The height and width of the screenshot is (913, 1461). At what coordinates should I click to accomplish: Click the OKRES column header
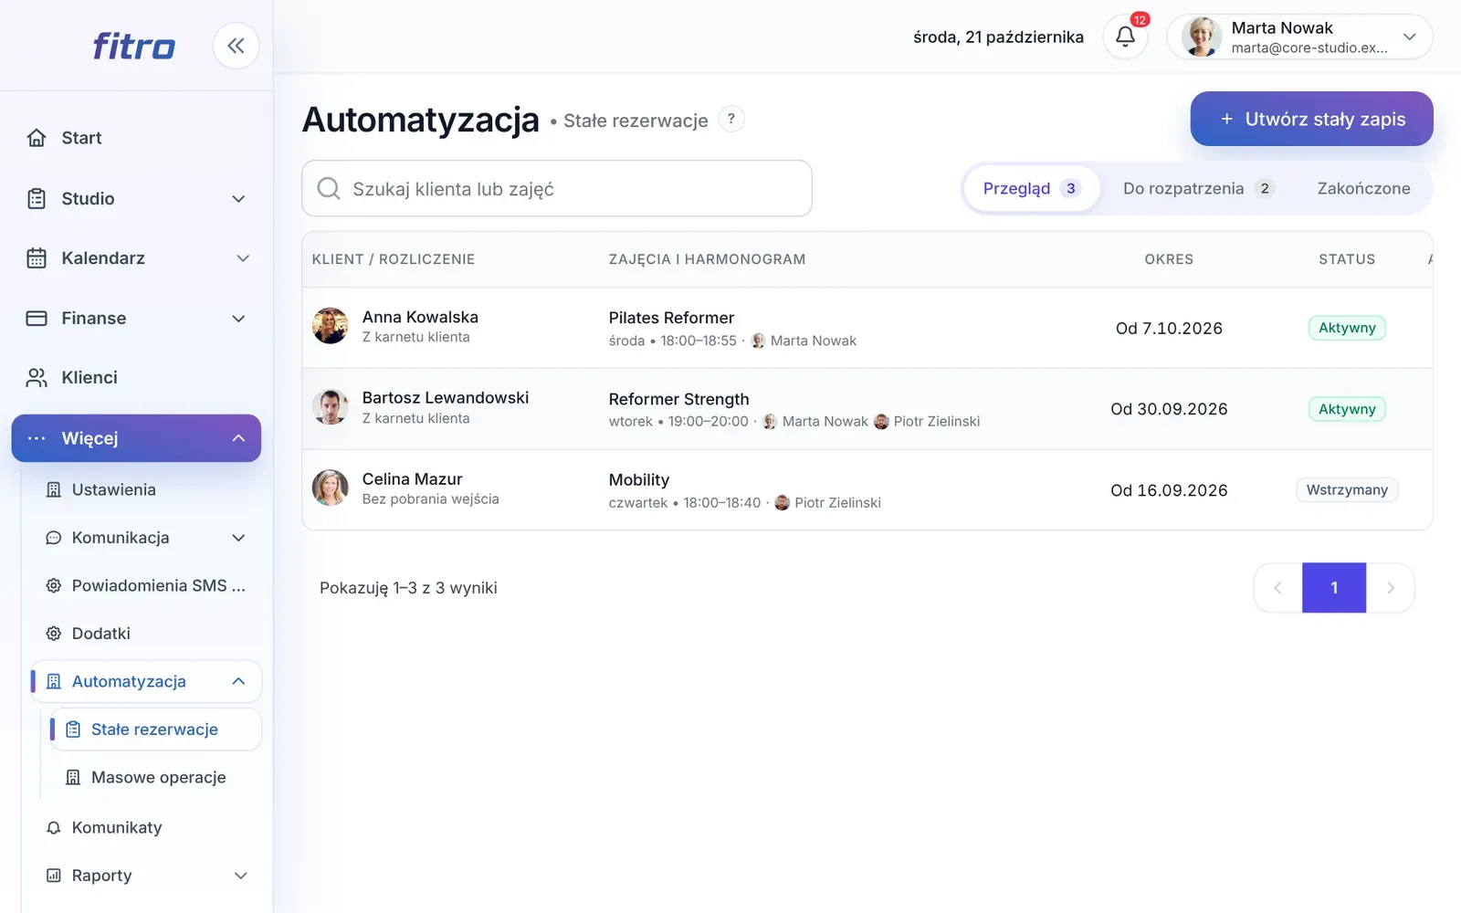[x=1169, y=259]
